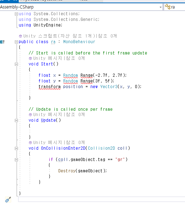Open '참조 0개' CodeLens above class ra
This screenshot has width=185, height=207.
click(x=107, y=36)
